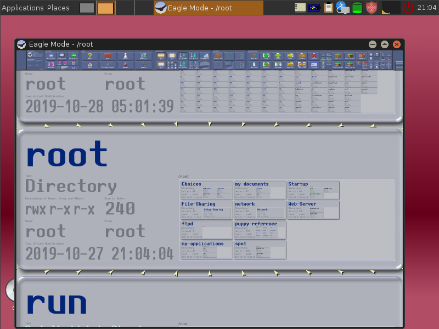Click the Copy As command icon
439x329 pixels.
coord(266,65)
